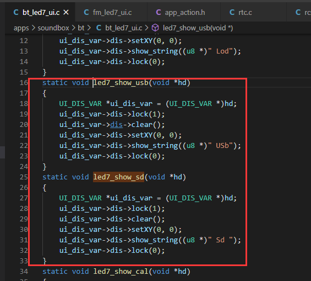Viewport: 311px width, 281px height.
Task: Click the C icon on rtc.c tab
Action: (x=232, y=12)
